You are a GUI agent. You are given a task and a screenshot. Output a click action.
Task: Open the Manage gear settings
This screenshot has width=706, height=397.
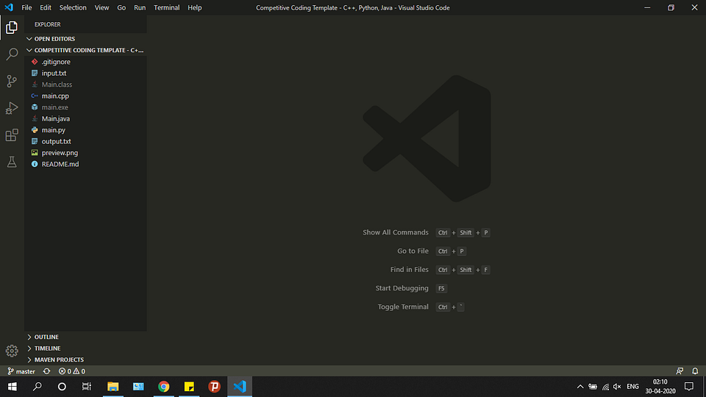coord(12,351)
